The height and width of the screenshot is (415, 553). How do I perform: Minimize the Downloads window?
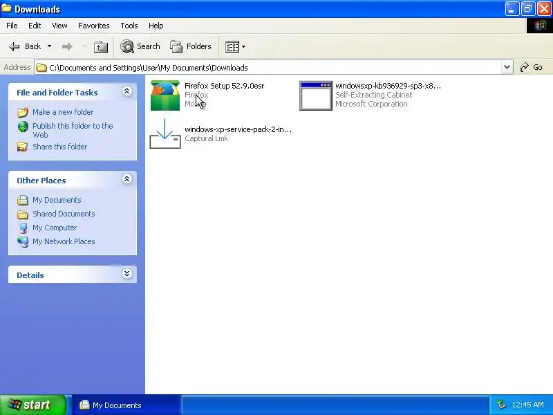click(x=512, y=8)
